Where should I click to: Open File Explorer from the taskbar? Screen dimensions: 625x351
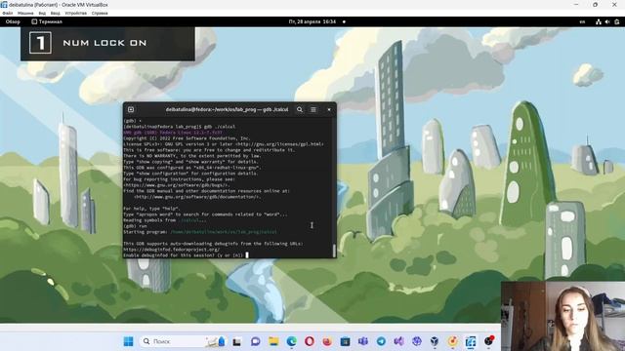(273, 341)
